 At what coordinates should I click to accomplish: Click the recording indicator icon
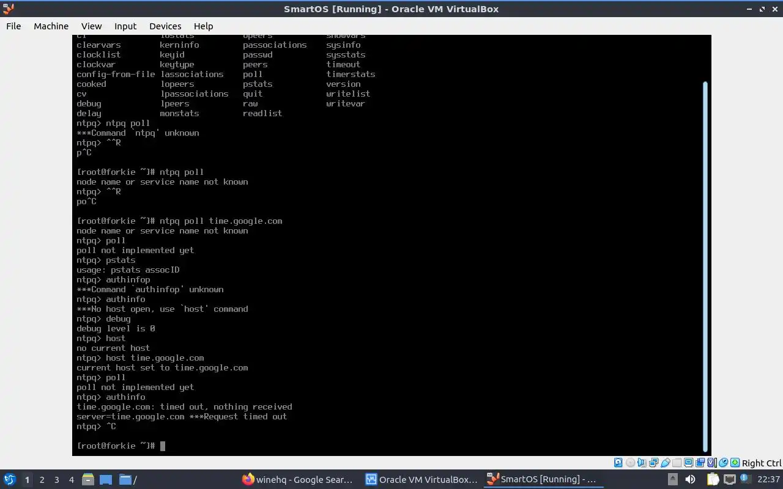[x=700, y=463]
